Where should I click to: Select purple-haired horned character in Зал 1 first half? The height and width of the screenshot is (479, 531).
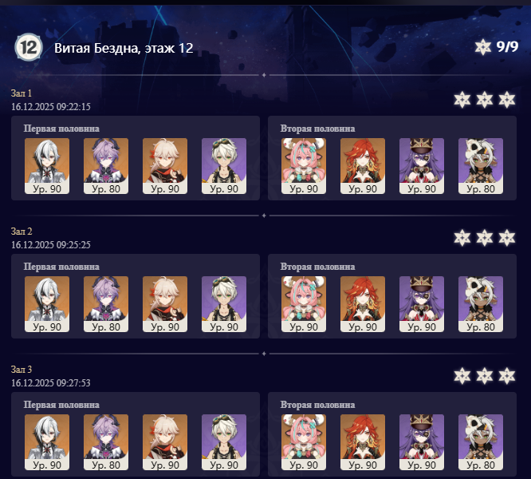coord(106,166)
